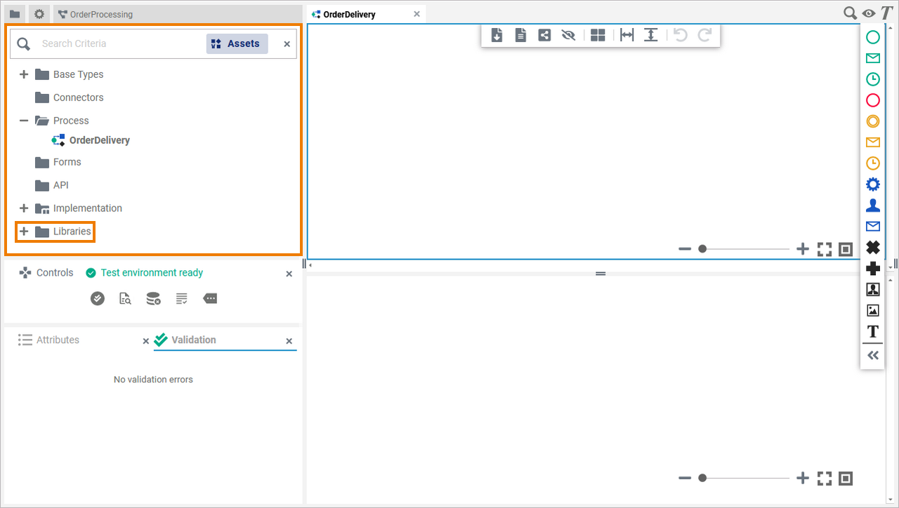899x508 pixels.
Task: Click the four-squares grid icon in diagram toolbar
Action: tap(598, 35)
